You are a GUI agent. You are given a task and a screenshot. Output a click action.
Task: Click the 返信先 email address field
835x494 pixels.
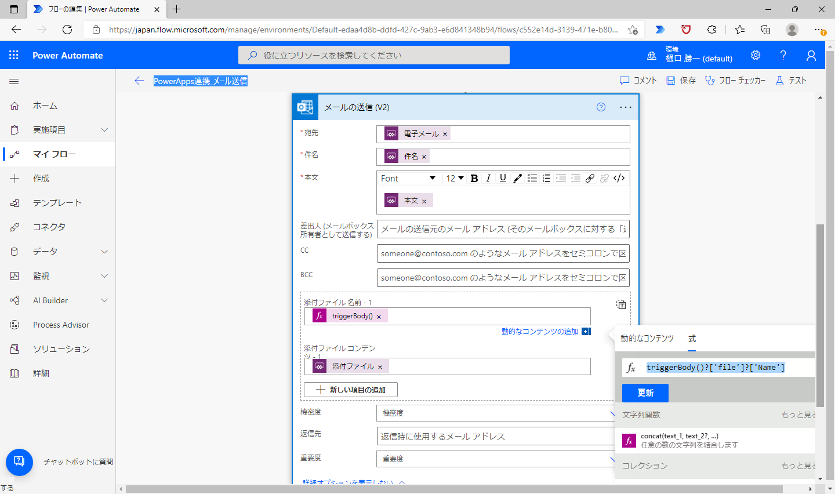click(x=497, y=436)
